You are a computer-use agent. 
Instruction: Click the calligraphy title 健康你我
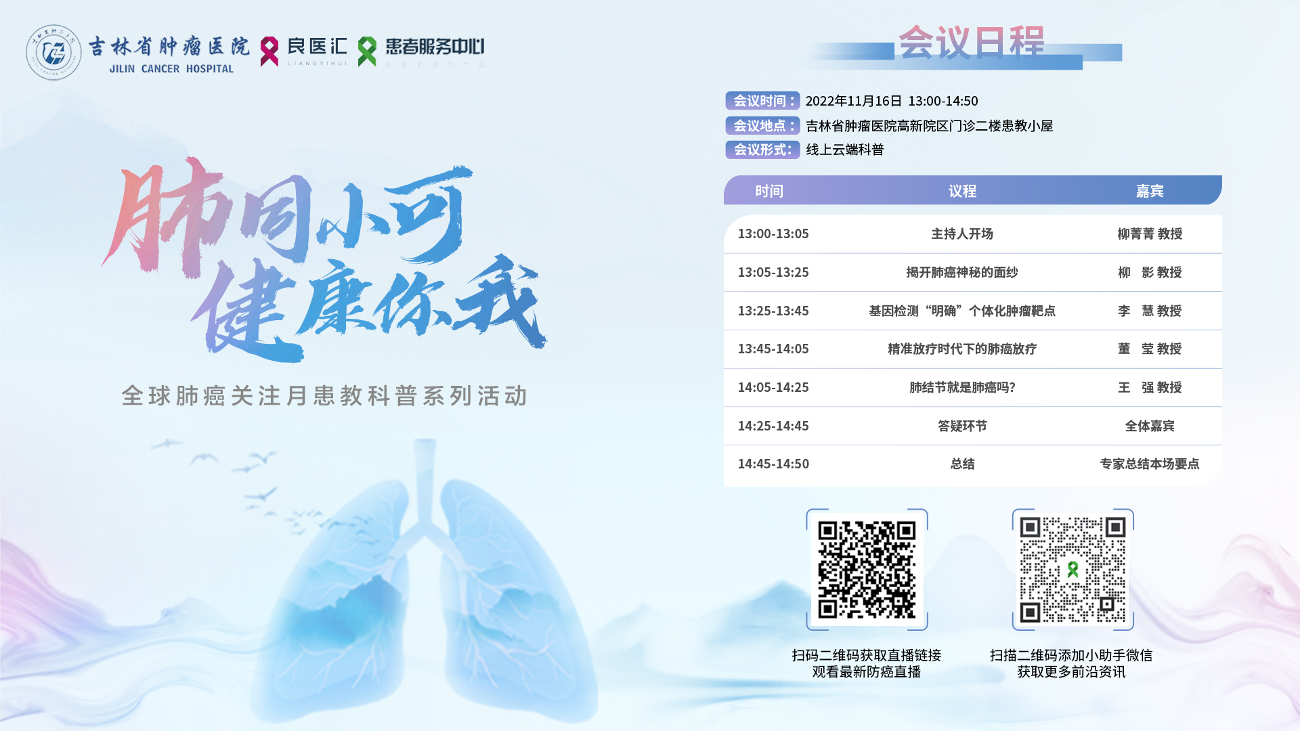tap(369, 308)
